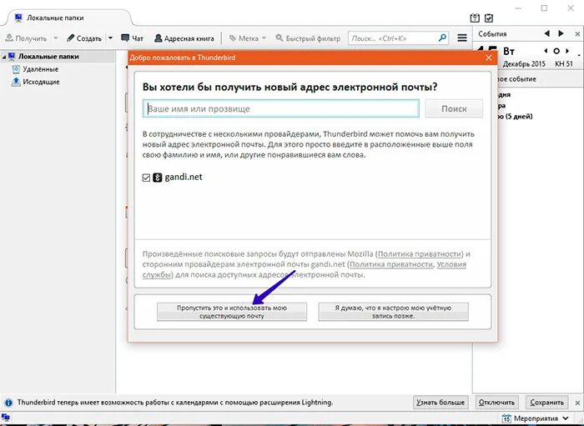This screenshot has height=426, width=584.
Task: Open the Метка dropdown
Action: [x=248, y=38]
